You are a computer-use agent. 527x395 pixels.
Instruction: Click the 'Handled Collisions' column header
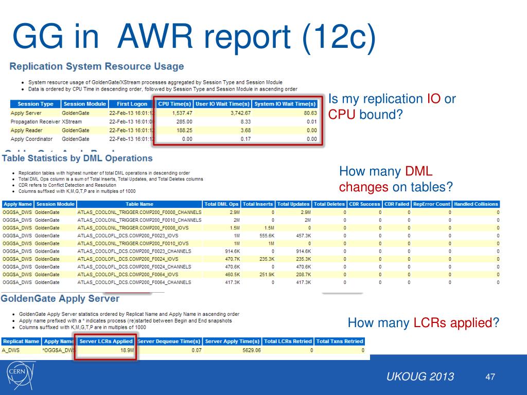tap(476, 204)
